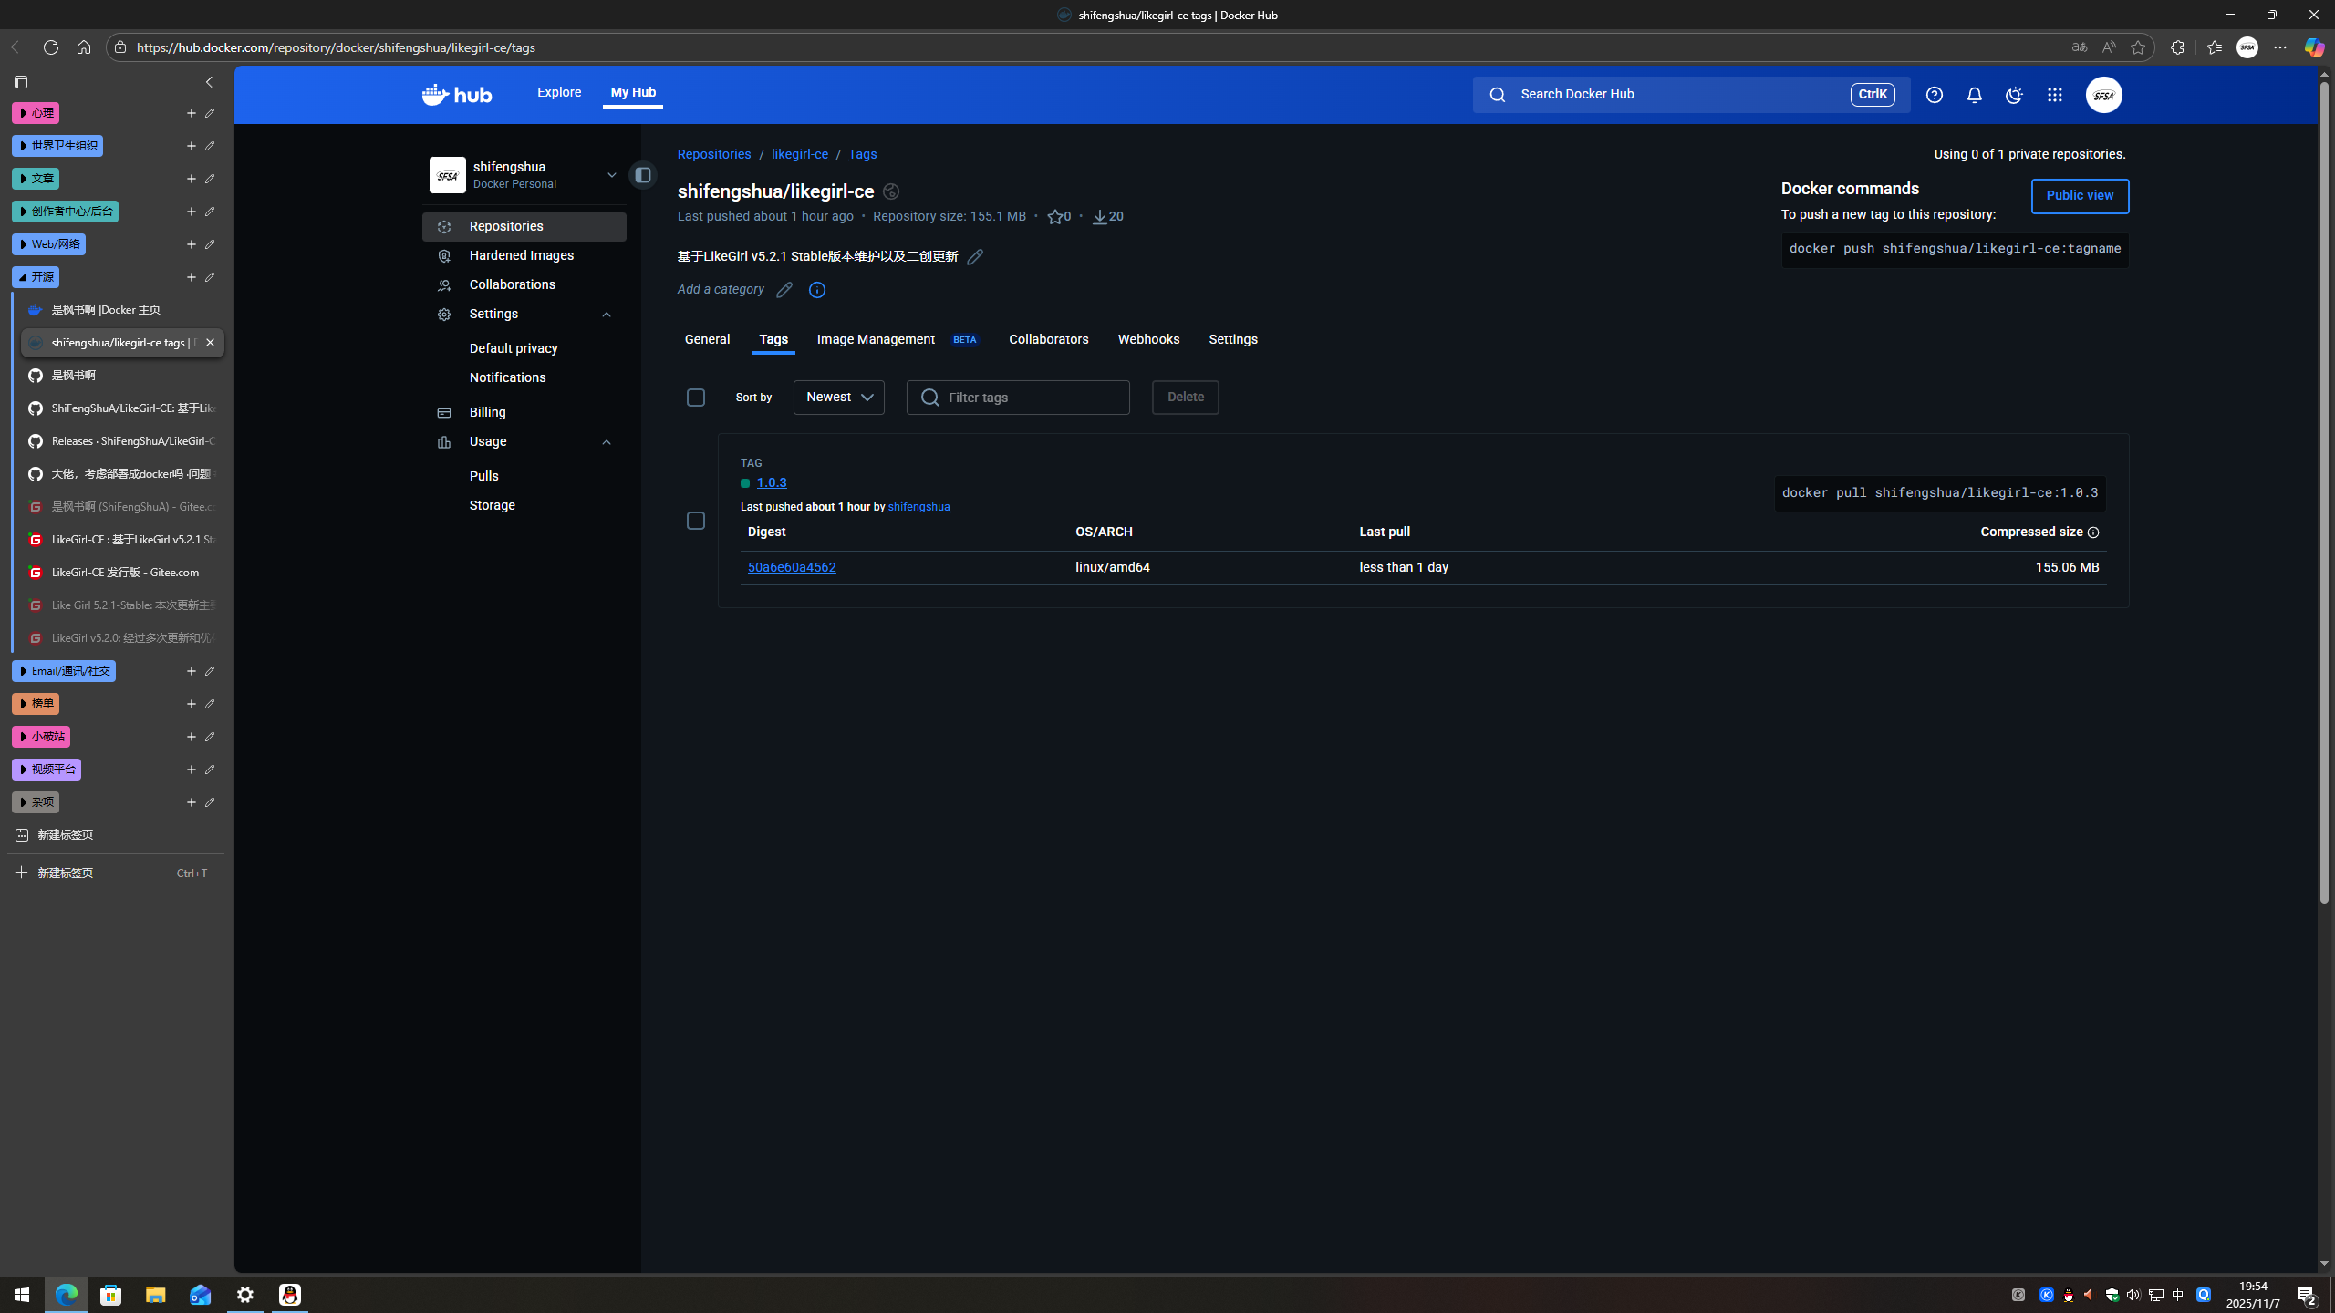Open the 50a6e60a4562 digest link

point(791,567)
